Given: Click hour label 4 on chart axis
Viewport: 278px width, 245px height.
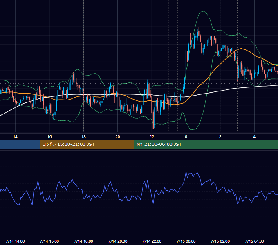Looking at the screenshot, I should coord(254,137).
